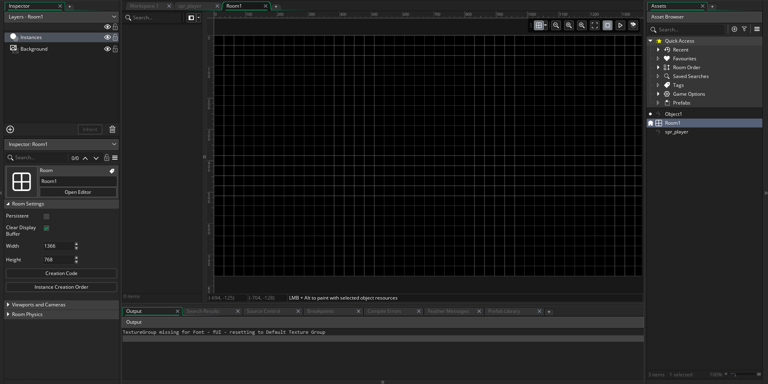Viewport: 768px width, 384px height.
Task: Open the grid options dropdown arrow
Action: [x=546, y=25]
